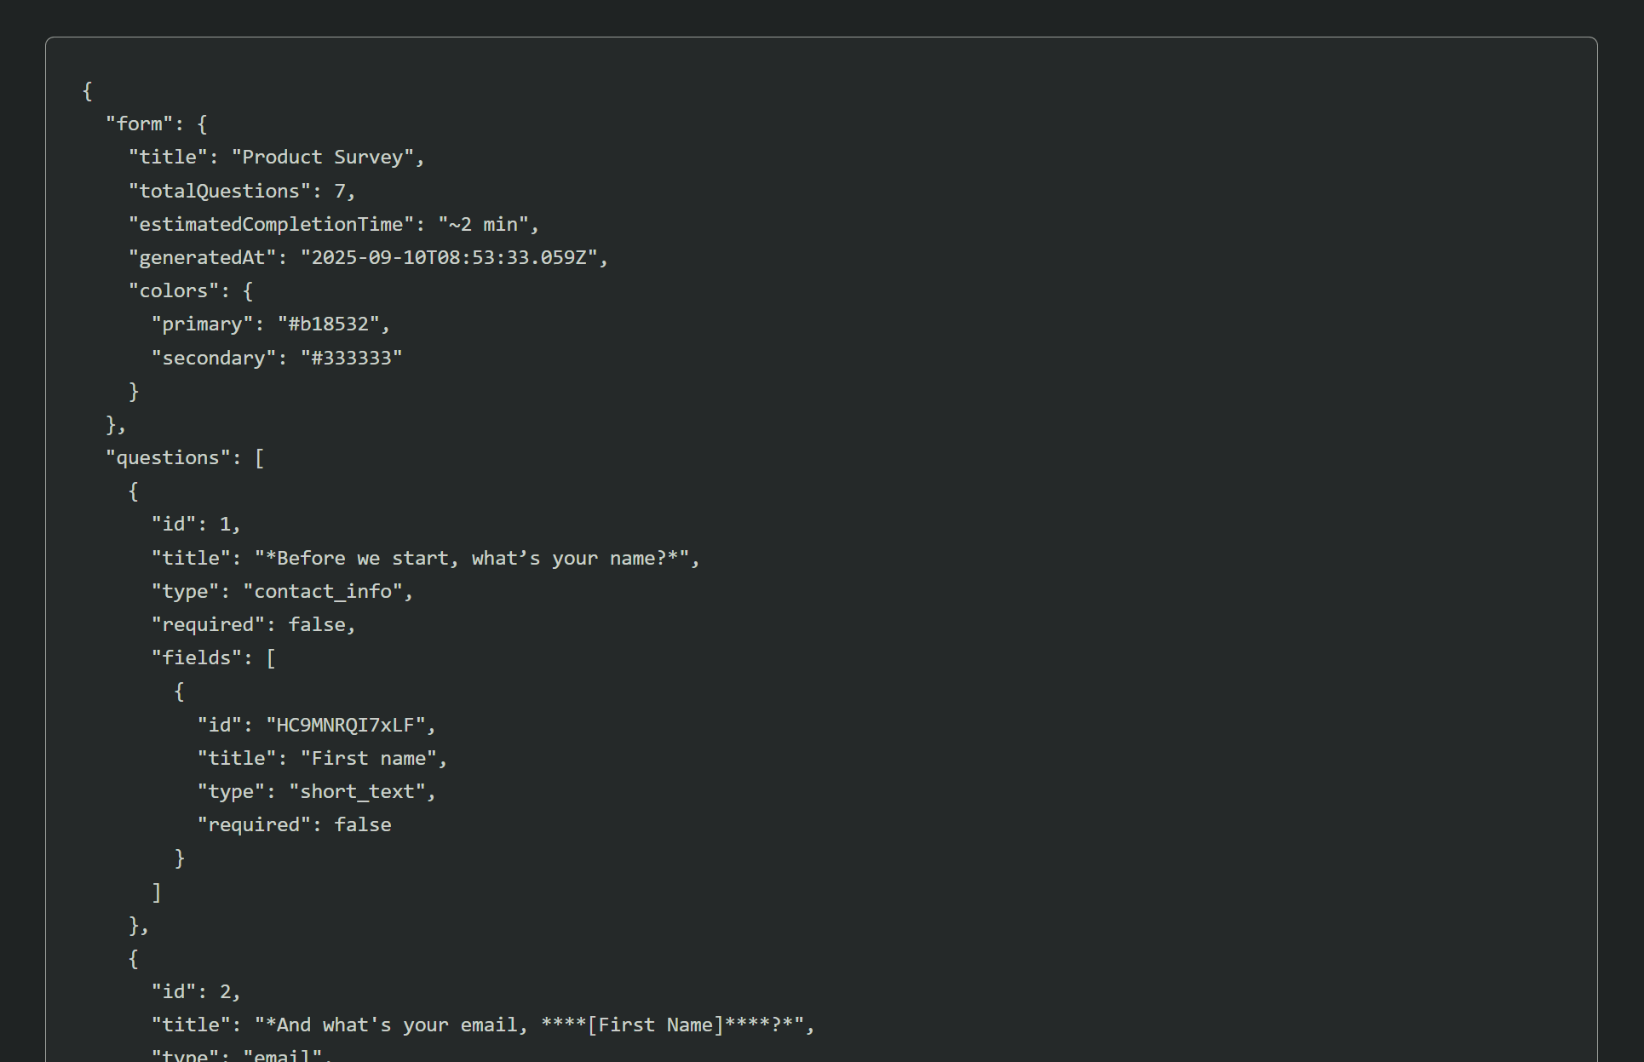Click the "form" key
This screenshot has width=1644, height=1062.
click(x=139, y=124)
